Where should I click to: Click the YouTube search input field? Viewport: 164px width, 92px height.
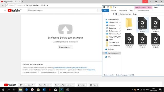63,10
